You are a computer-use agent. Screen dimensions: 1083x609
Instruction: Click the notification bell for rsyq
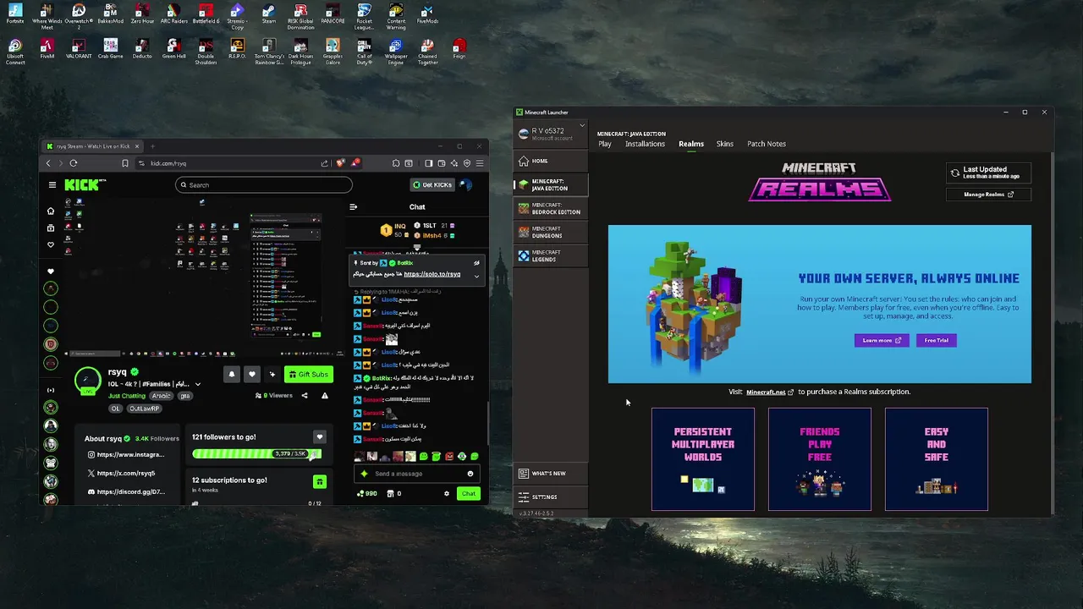231,374
